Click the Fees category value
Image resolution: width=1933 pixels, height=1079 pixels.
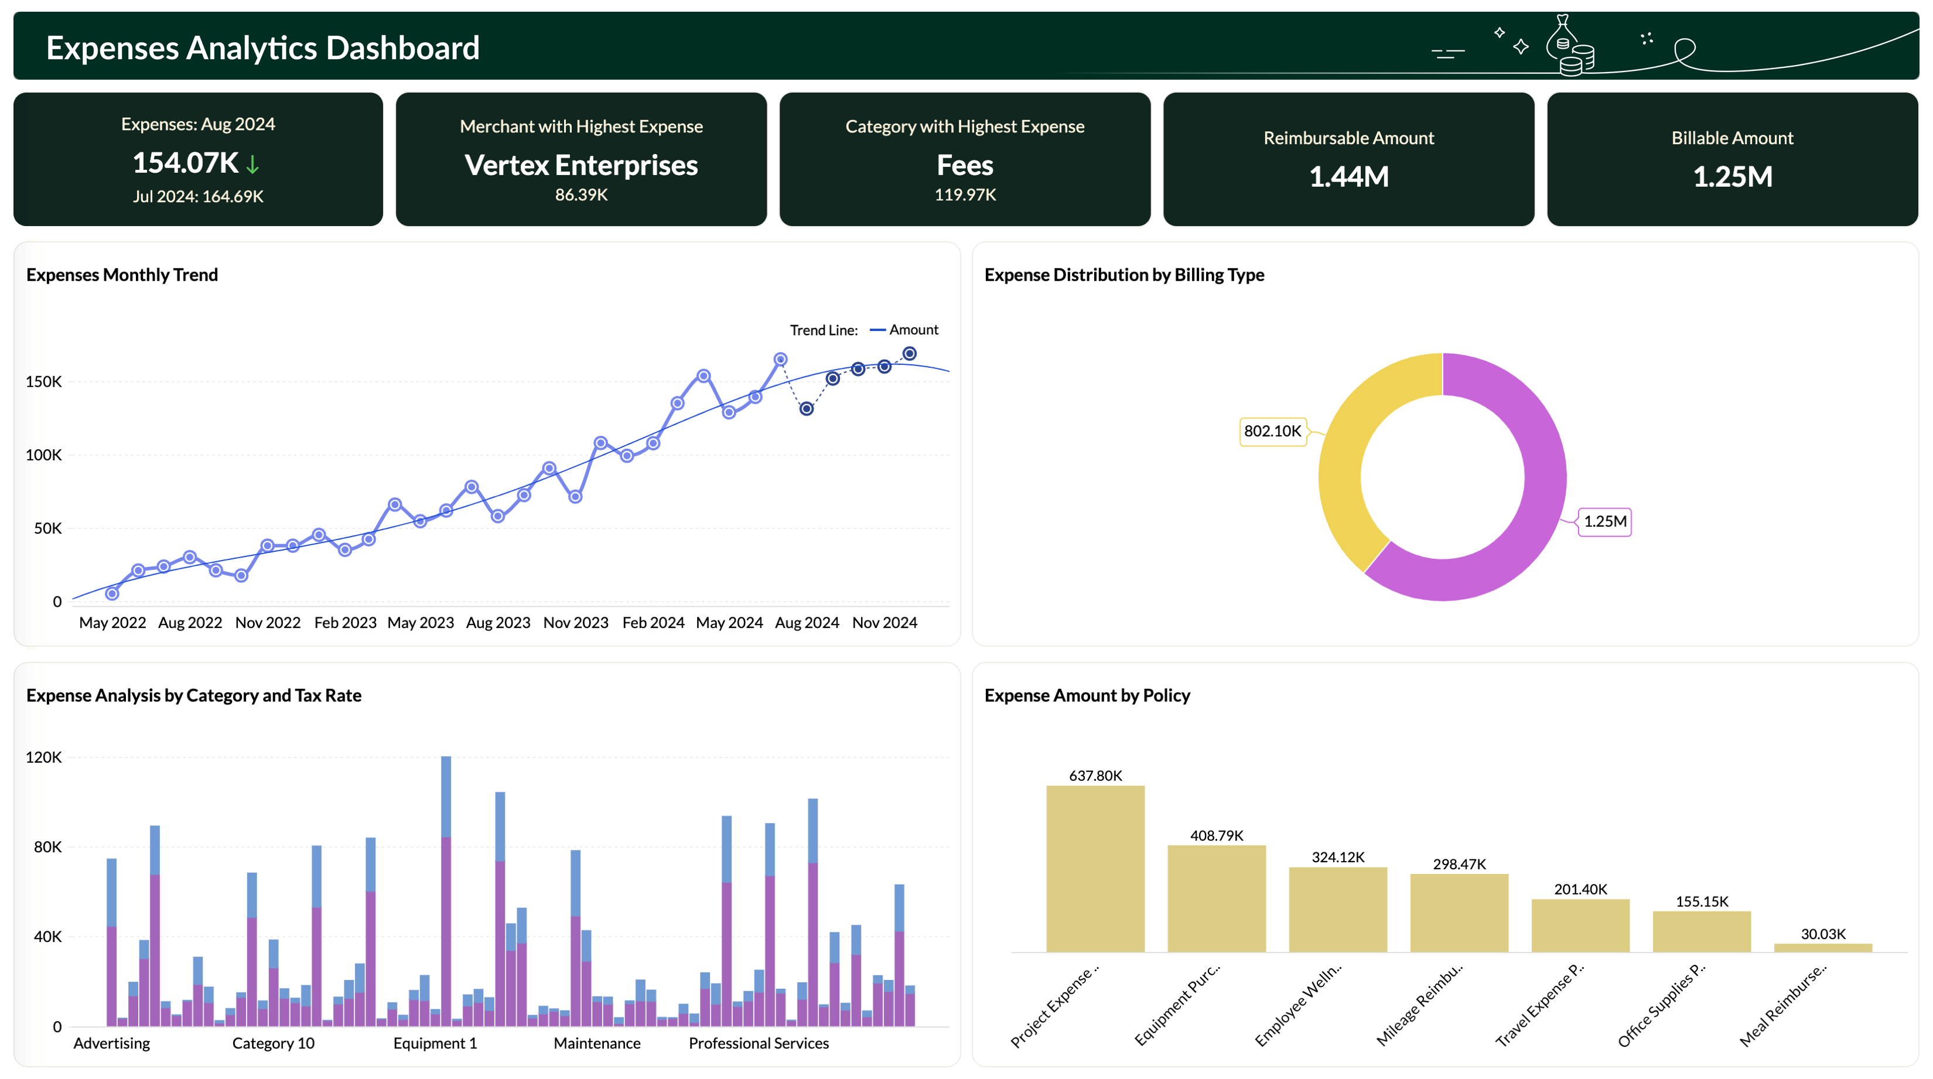(x=964, y=165)
